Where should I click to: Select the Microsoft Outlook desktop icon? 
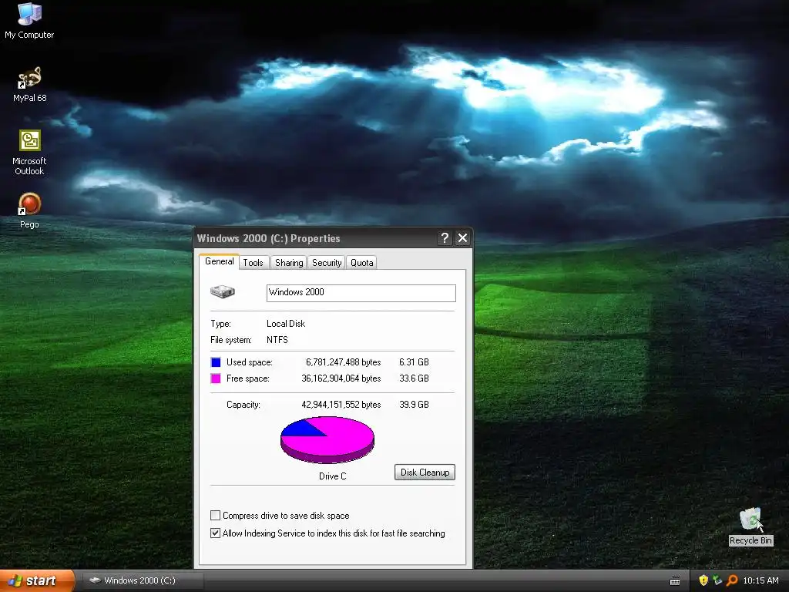pos(29,152)
